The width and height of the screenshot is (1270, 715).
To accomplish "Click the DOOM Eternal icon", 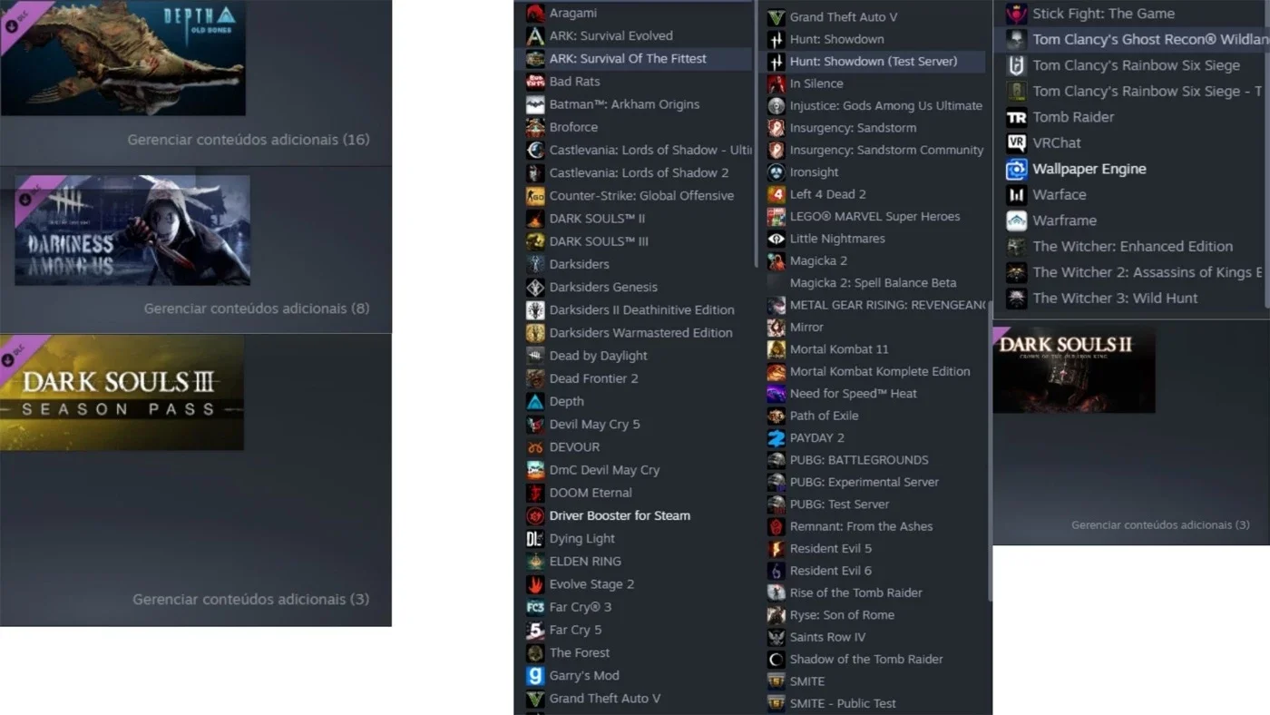I will coord(535,493).
